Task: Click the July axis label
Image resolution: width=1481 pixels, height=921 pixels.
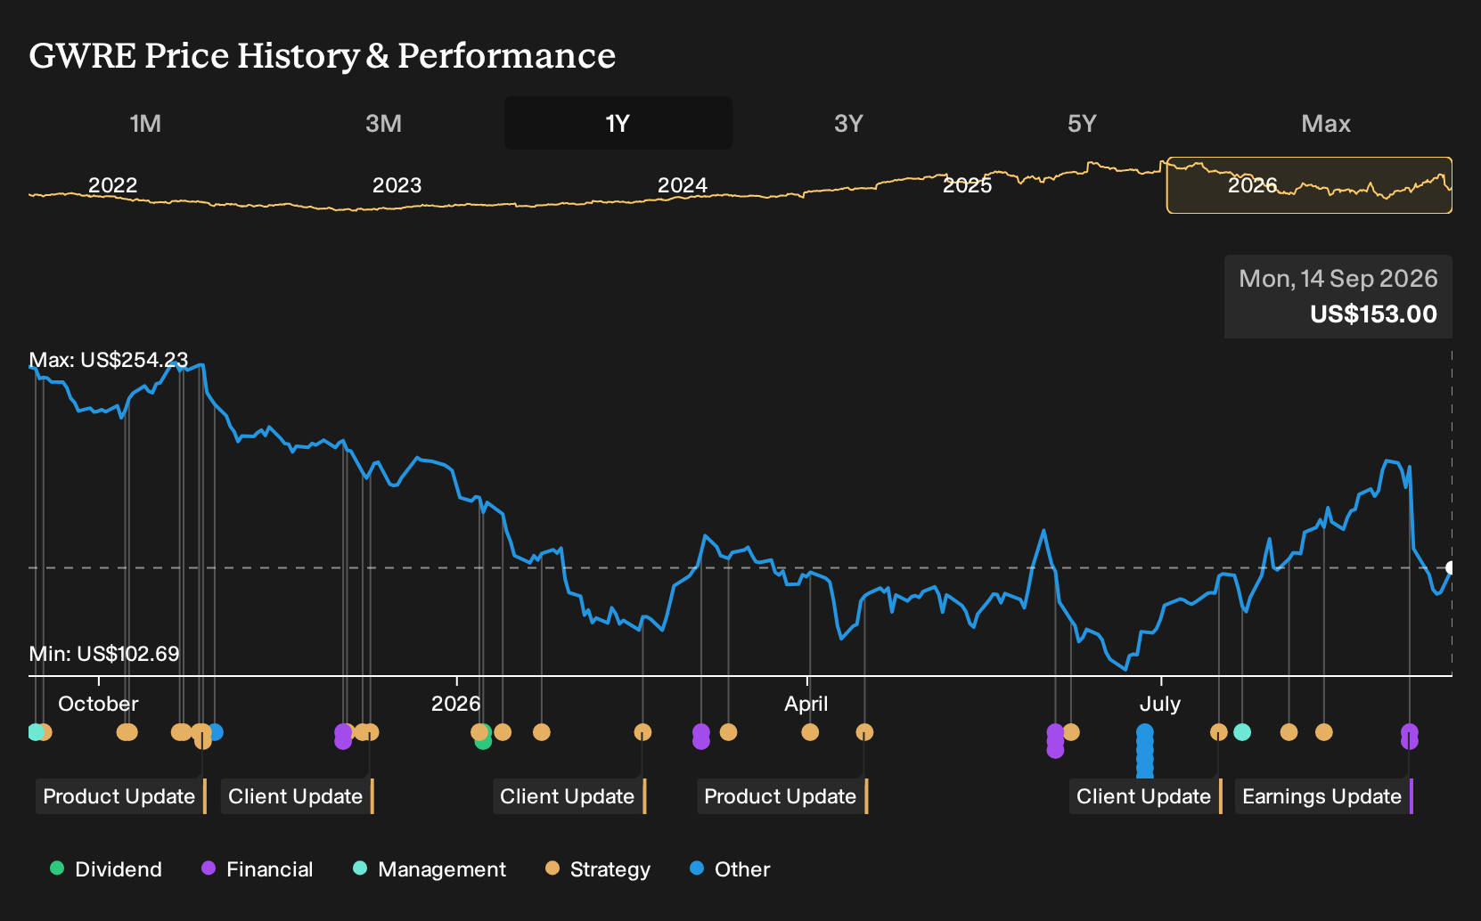Action: 1160,704
